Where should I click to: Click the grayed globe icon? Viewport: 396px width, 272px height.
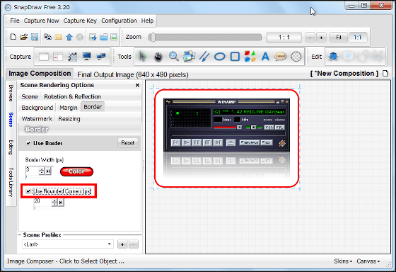point(79,38)
